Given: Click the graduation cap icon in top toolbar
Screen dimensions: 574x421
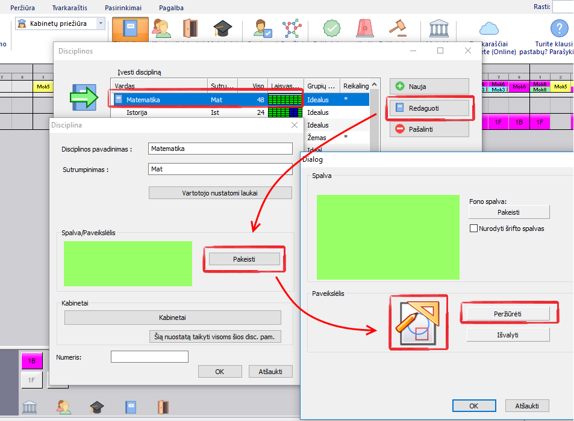Looking at the screenshot, I should coord(222,29).
